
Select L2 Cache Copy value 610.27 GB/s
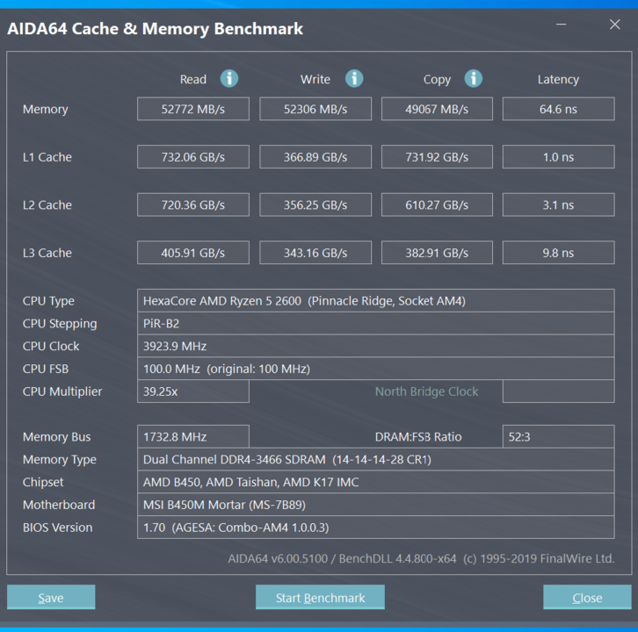point(437,205)
